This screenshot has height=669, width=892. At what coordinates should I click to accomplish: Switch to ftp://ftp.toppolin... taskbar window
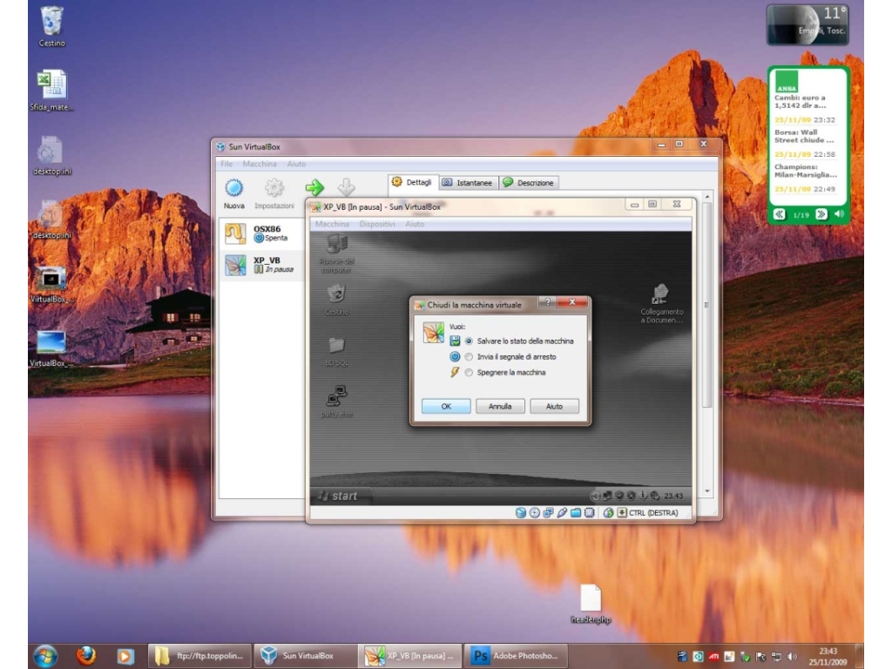(x=199, y=656)
